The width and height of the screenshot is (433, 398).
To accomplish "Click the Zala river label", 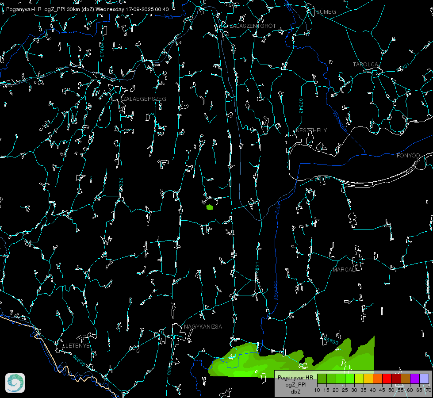I will pos(278,208).
